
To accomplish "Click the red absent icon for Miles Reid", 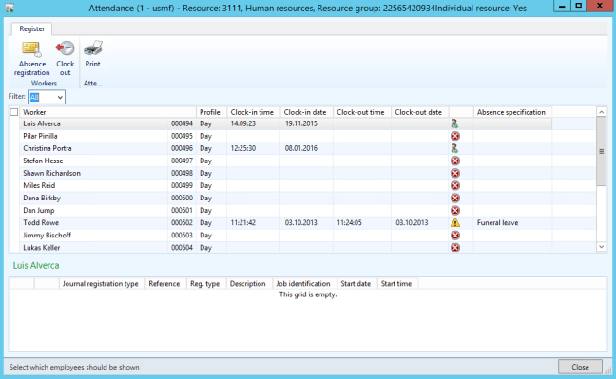I will pos(455,186).
